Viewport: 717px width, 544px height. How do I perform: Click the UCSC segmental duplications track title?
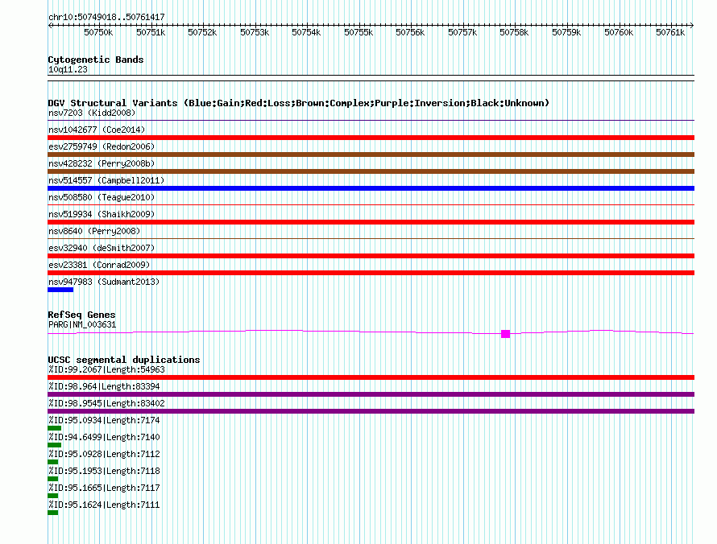124,360
